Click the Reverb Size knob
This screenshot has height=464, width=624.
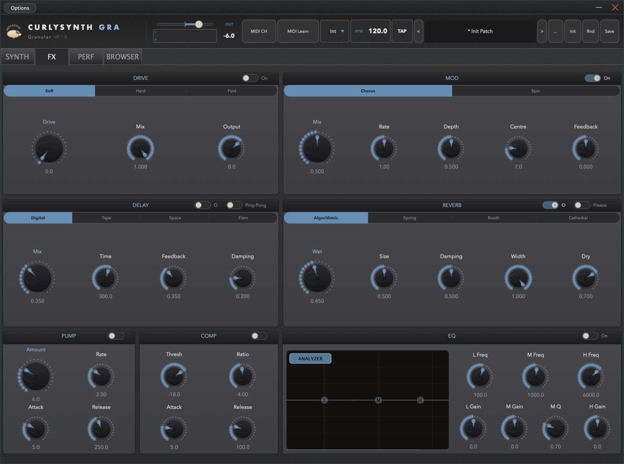(x=384, y=278)
